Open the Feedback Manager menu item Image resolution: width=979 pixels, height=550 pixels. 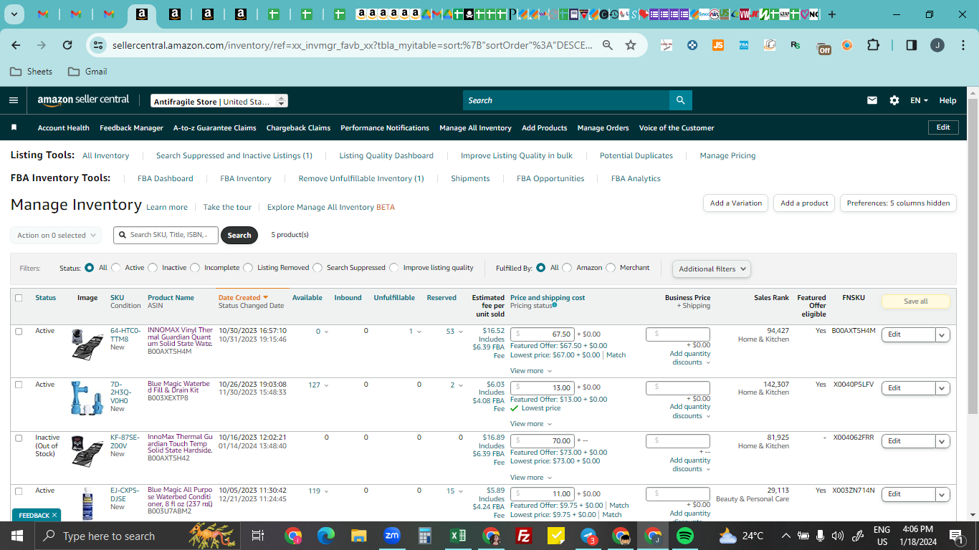131,128
